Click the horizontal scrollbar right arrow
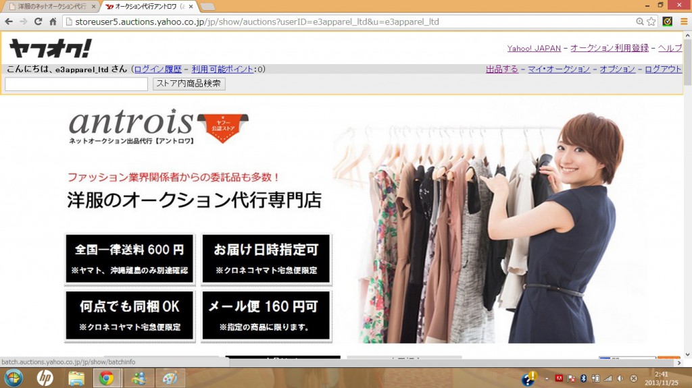The width and height of the screenshot is (692, 388). (x=679, y=362)
